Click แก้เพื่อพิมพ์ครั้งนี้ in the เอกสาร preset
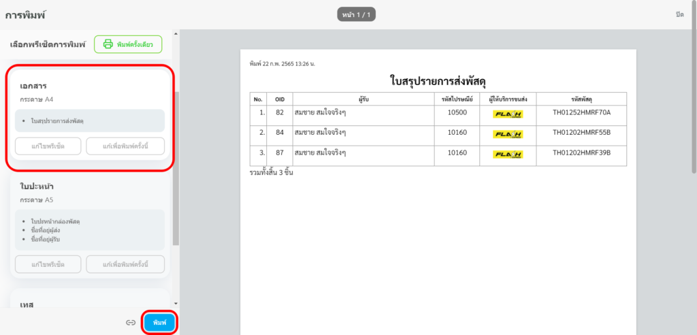Viewport: 697px width, 335px height. 126,146
